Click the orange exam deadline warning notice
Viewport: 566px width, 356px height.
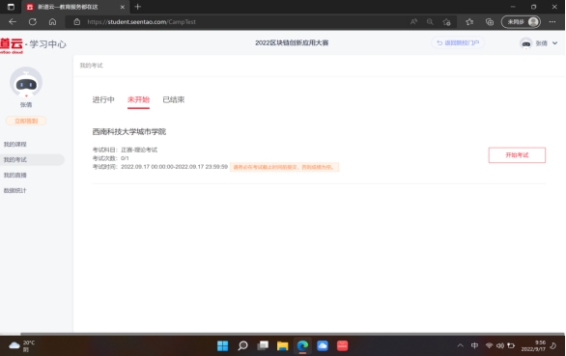coord(284,167)
